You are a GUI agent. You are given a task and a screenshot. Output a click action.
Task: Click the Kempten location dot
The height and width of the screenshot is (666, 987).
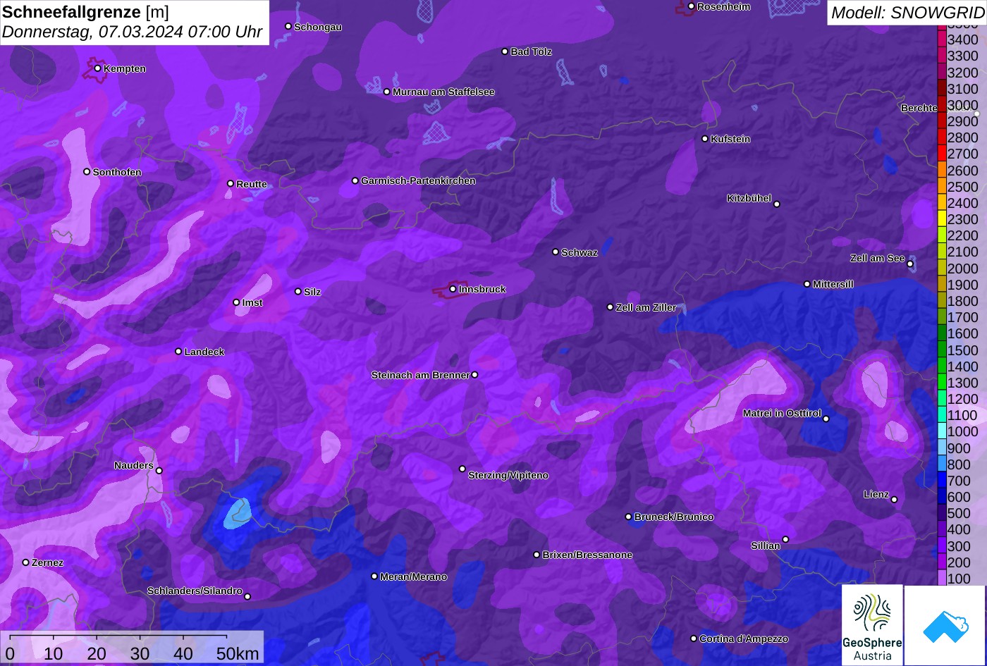point(97,68)
